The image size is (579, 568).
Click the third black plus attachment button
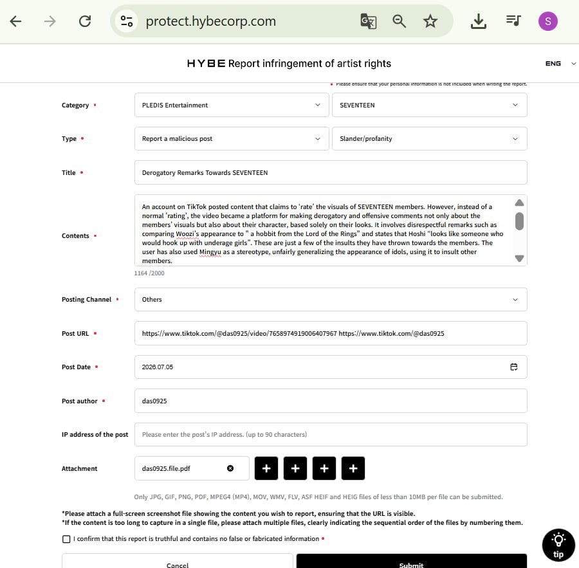pyautogui.click(x=324, y=468)
